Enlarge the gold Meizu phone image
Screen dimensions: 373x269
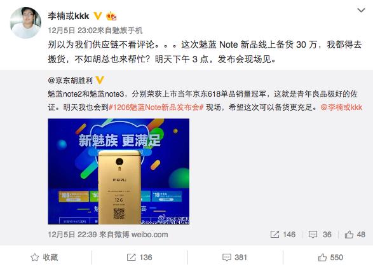click(119, 172)
